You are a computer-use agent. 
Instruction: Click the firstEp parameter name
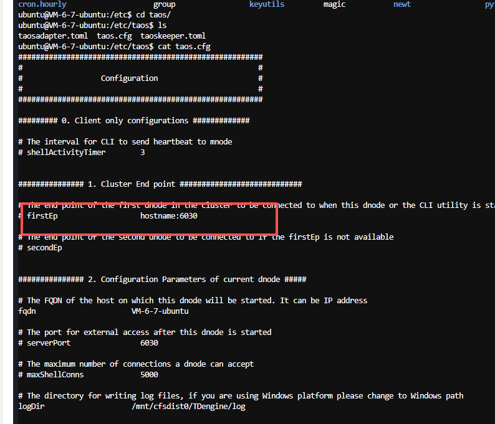click(42, 216)
